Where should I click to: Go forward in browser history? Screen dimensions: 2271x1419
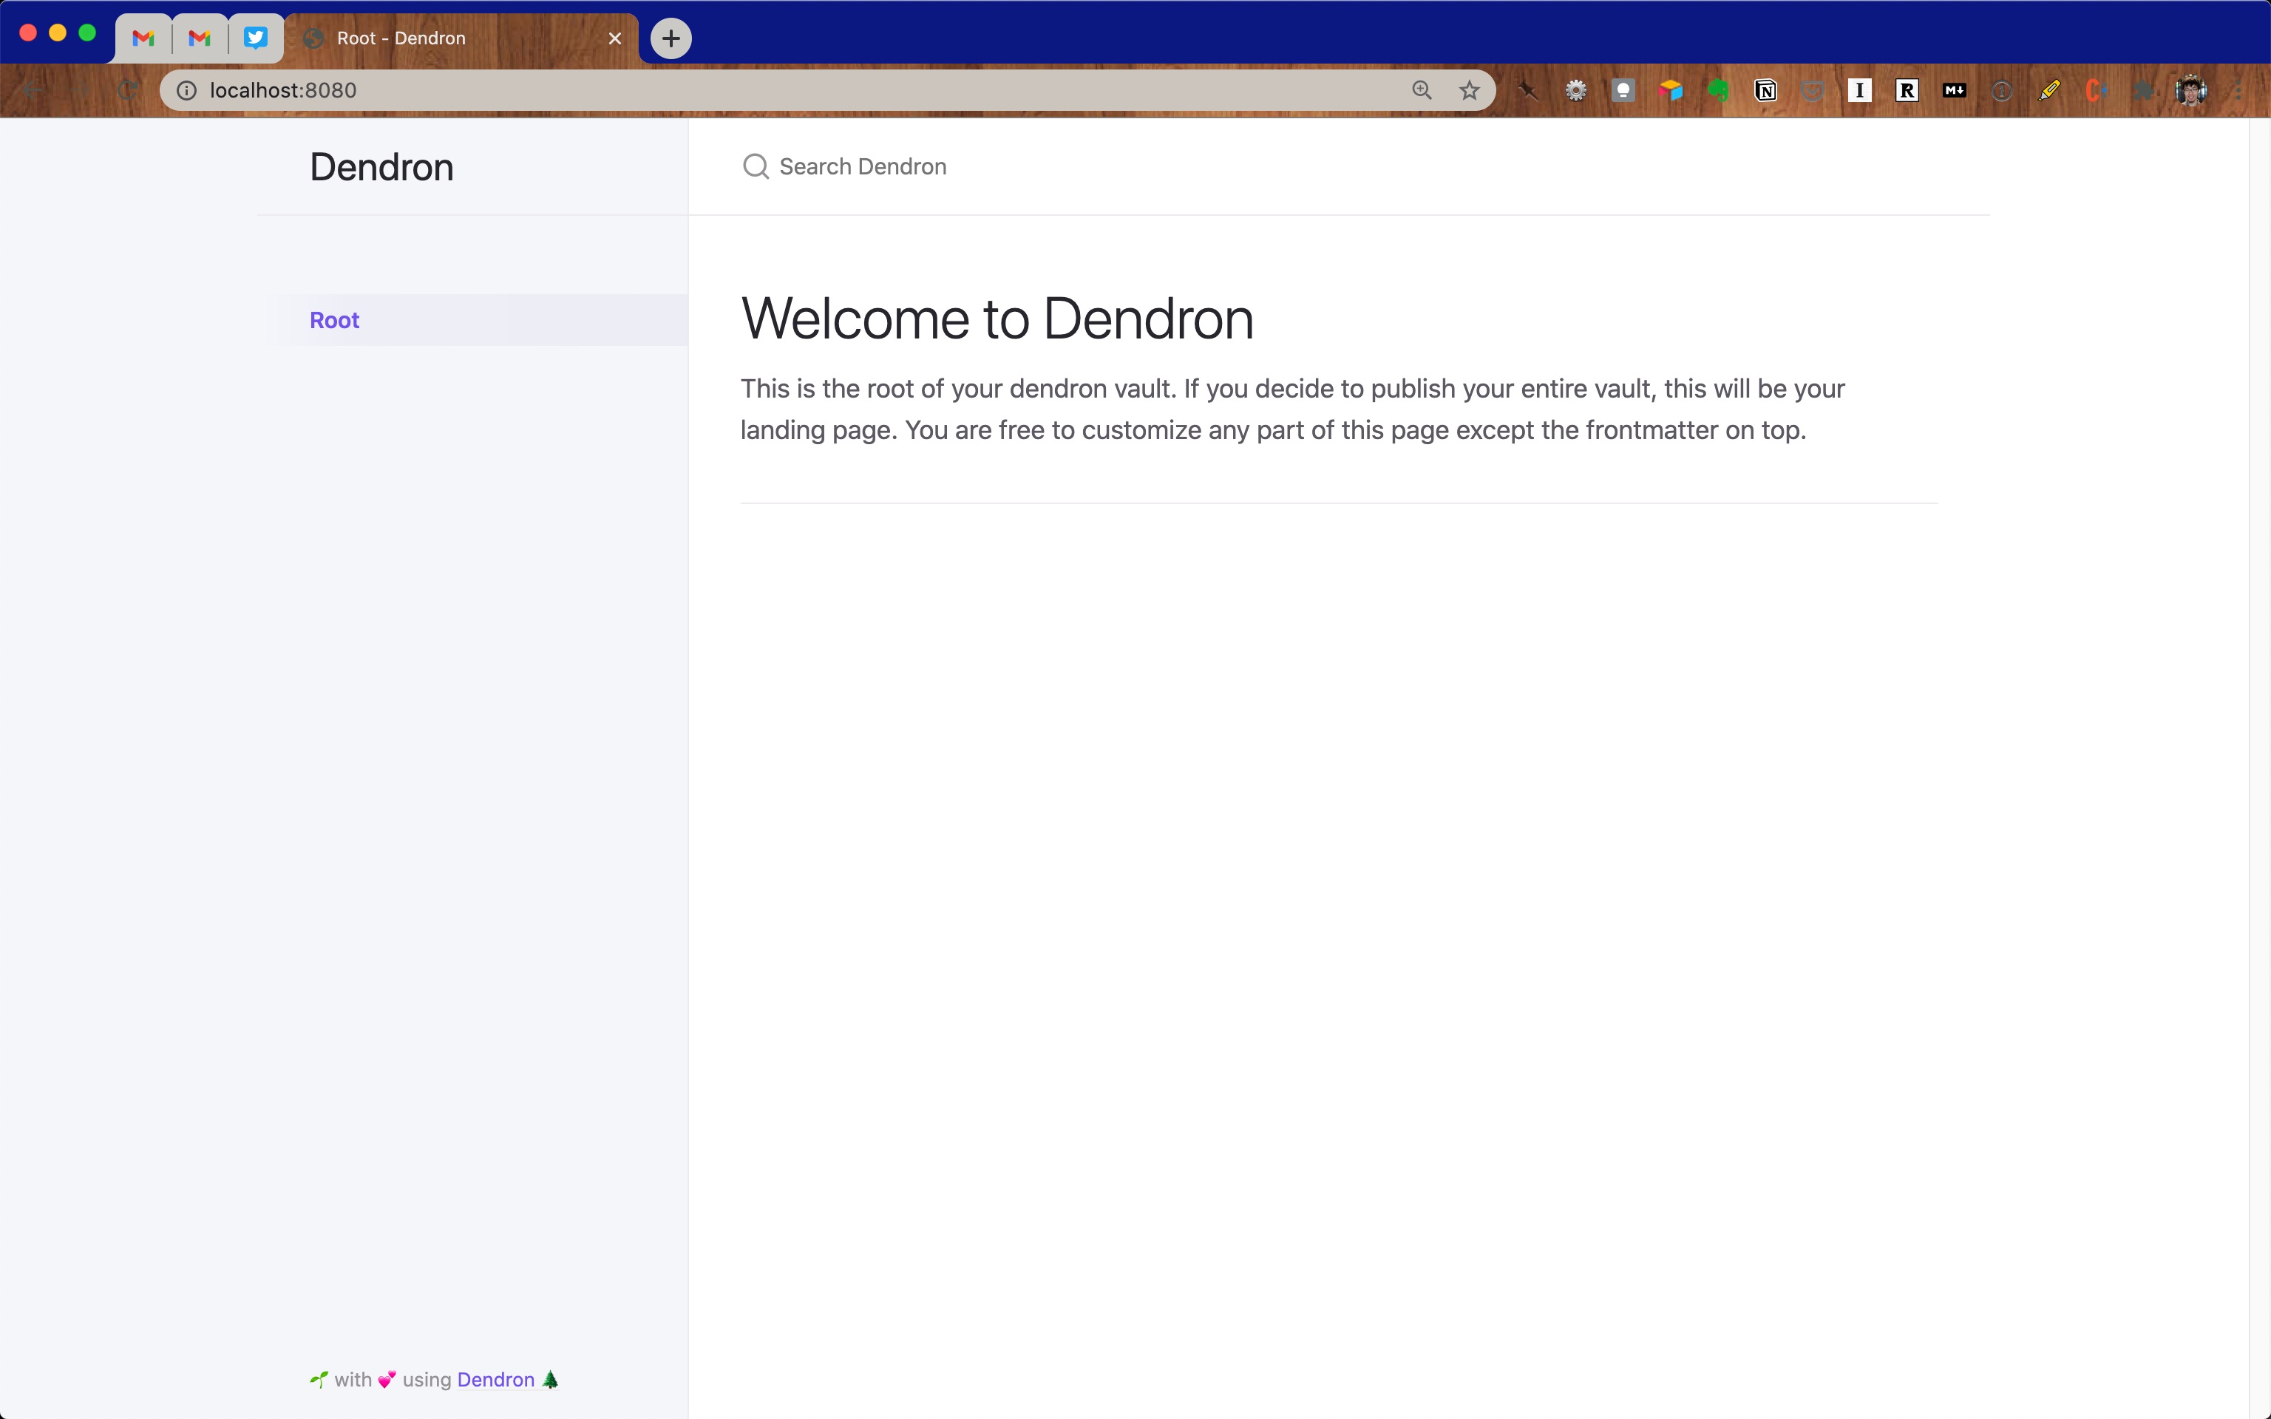click(x=81, y=90)
